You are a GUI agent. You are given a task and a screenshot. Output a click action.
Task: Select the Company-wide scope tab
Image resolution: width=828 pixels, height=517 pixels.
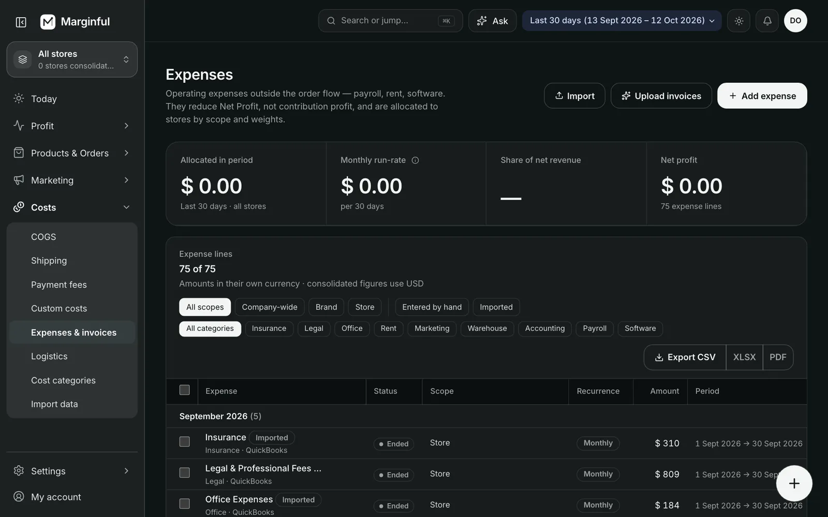click(270, 307)
